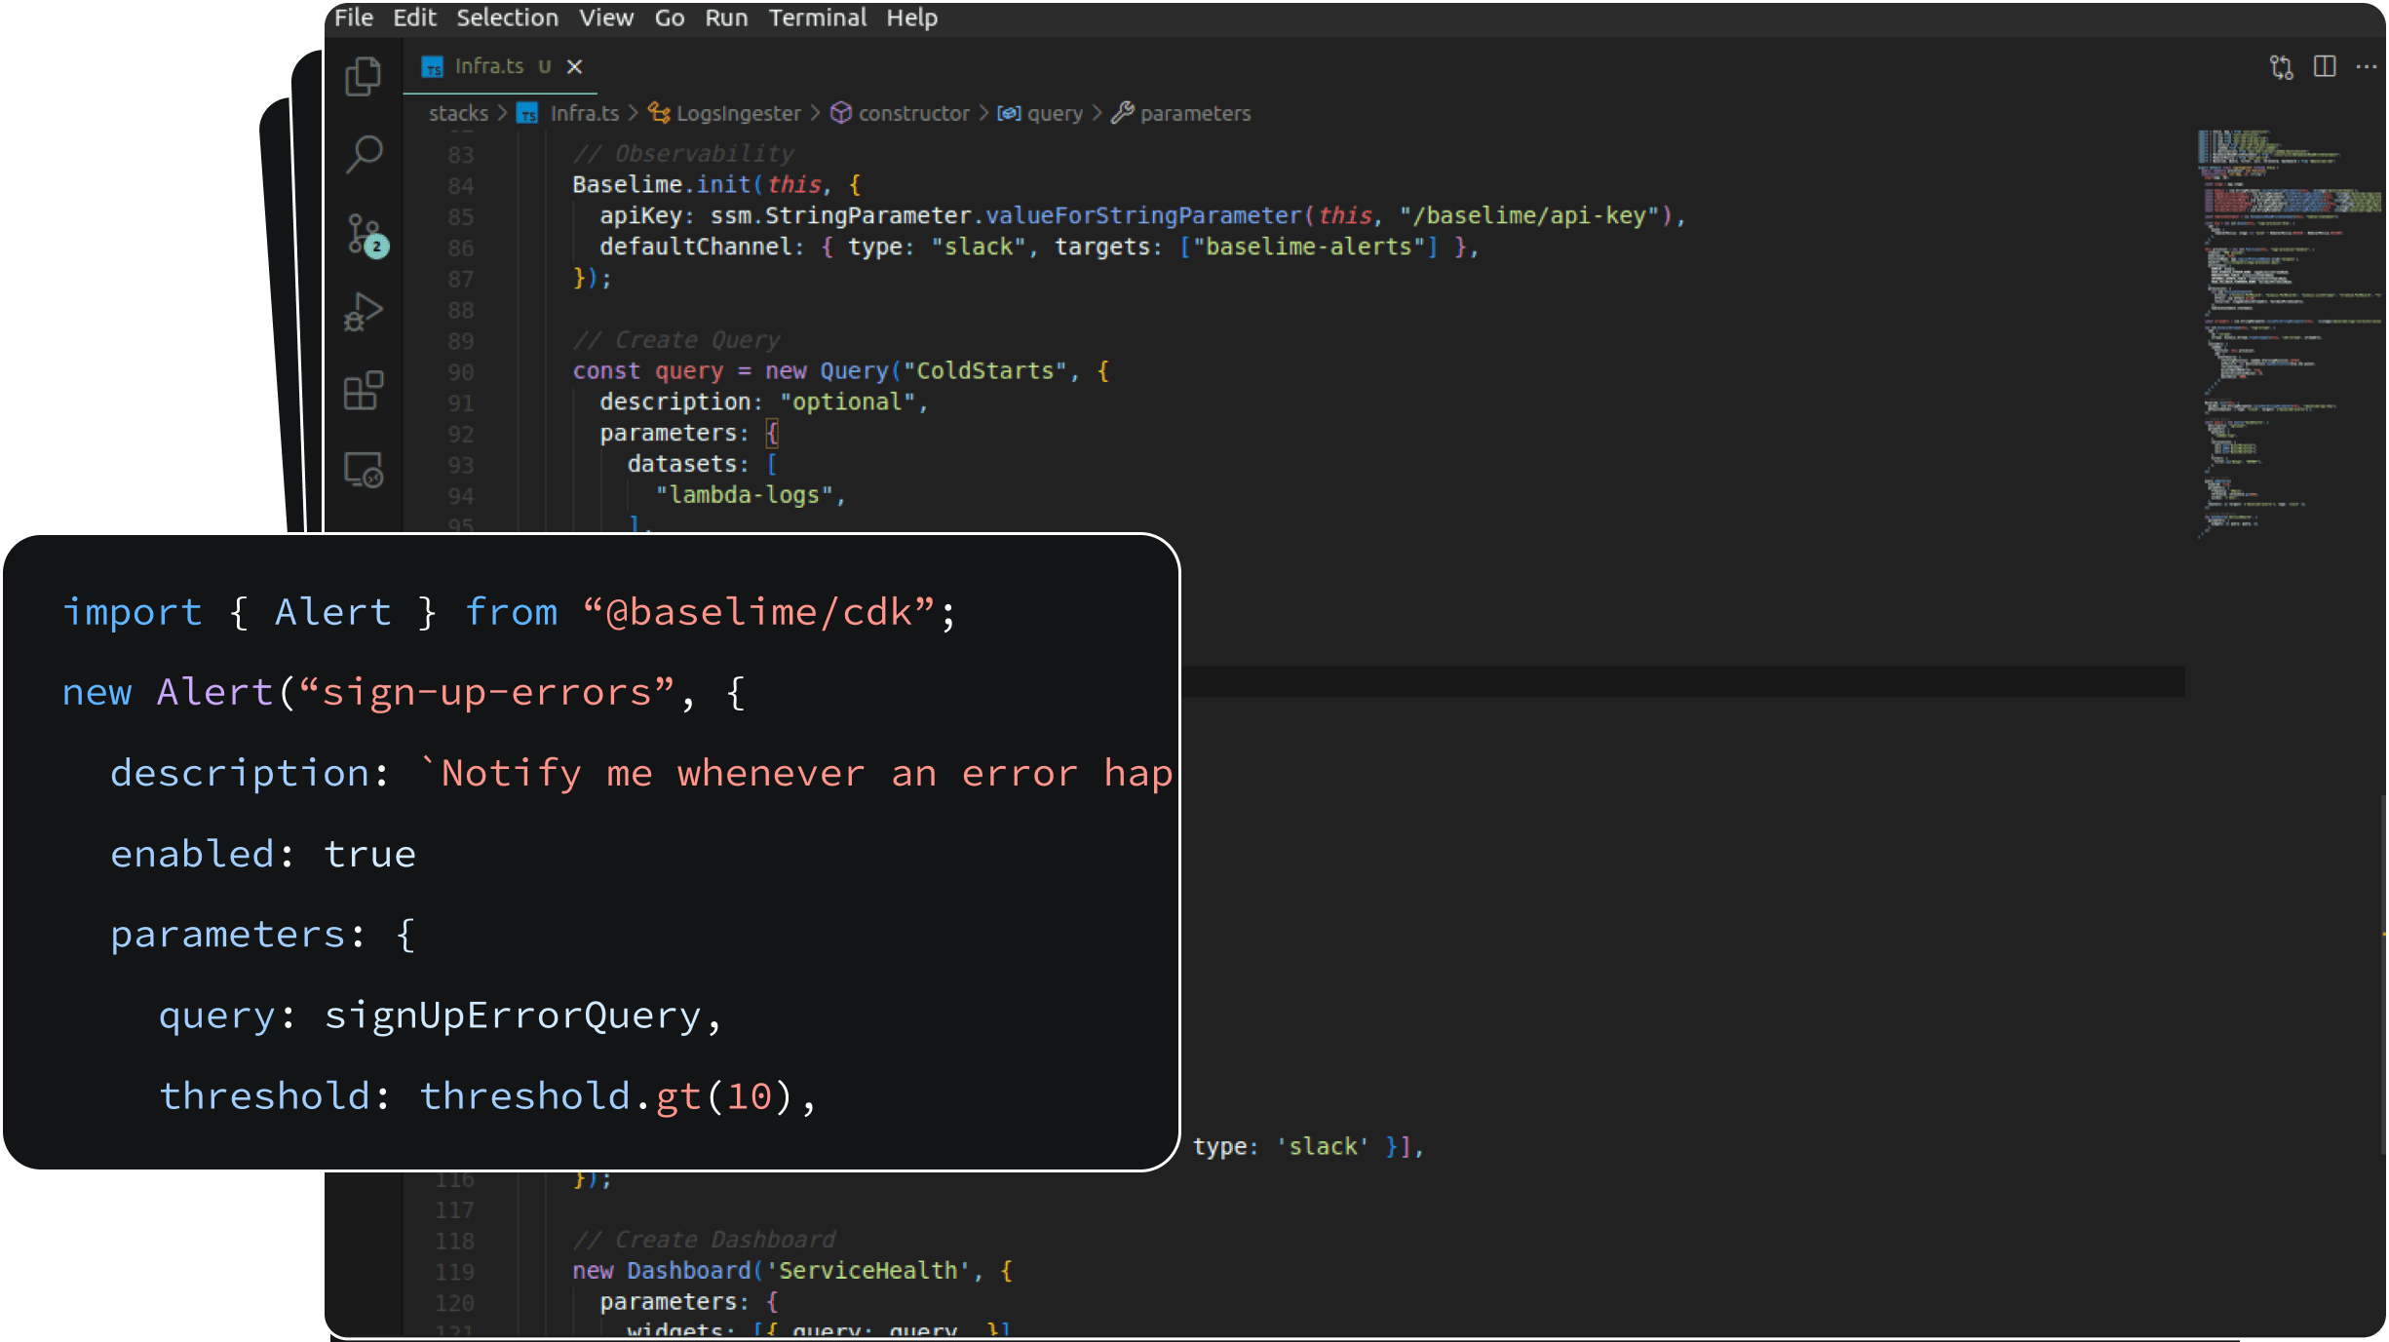Open the query breadcrumb symbol
This screenshot has height=1342, width=2389.
coord(1054,114)
